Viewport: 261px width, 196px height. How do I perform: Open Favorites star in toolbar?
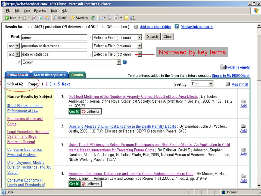coord(72,18)
